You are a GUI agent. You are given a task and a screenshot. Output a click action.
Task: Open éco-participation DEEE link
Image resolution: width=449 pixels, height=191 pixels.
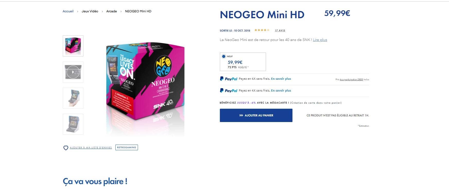(351, 79)
